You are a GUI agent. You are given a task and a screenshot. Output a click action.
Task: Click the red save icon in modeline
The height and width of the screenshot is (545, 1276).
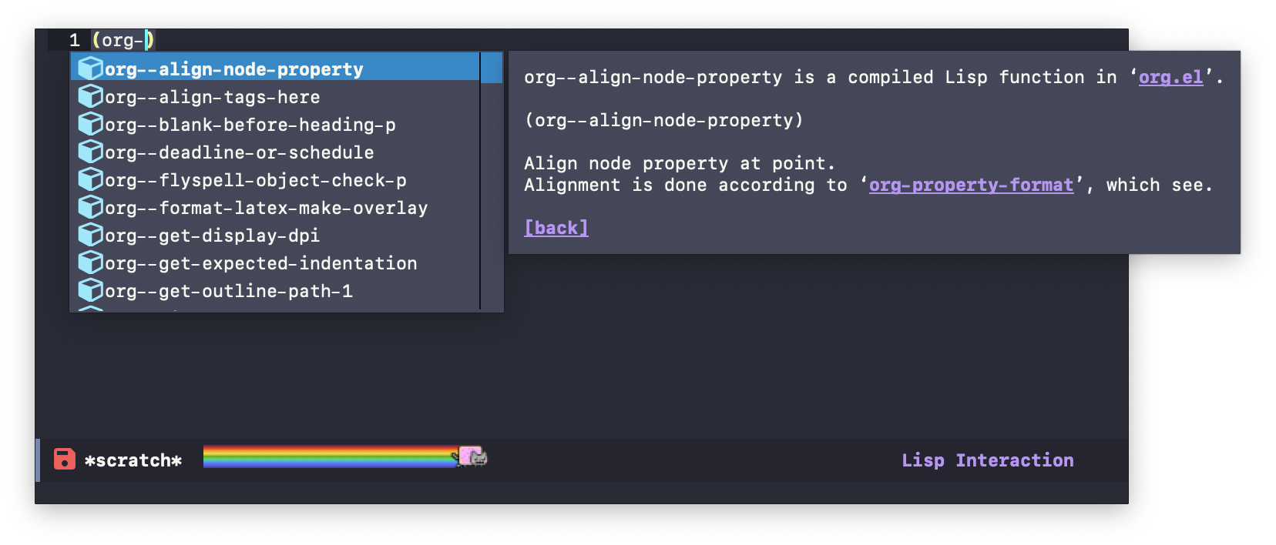pyautogui.click(x=65, y=459)
